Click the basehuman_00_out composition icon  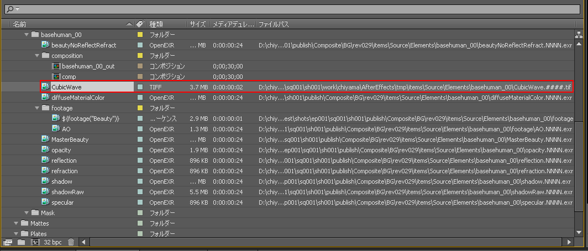click(x=56, y=66)
